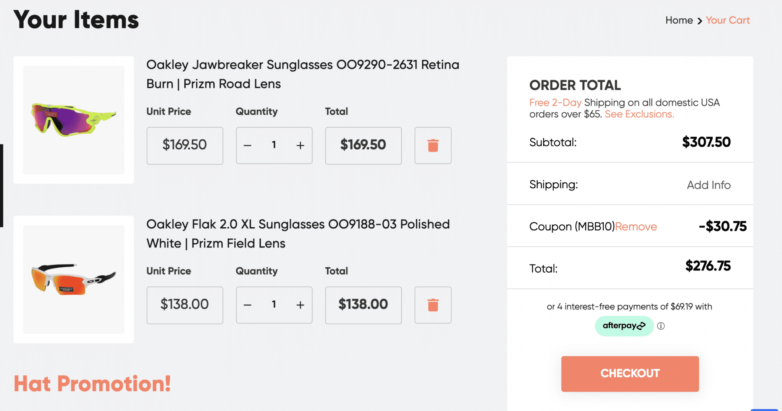Increase Flak 2.0 XL quantity

[x=300, y=305]
